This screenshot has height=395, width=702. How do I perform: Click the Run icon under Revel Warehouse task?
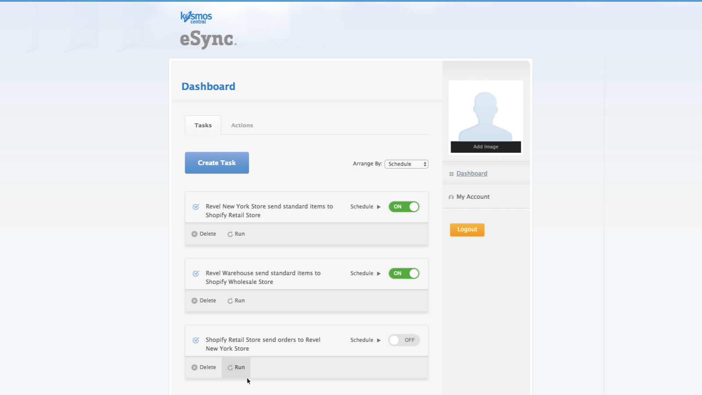pyautogui.click(x=230, y=300)
